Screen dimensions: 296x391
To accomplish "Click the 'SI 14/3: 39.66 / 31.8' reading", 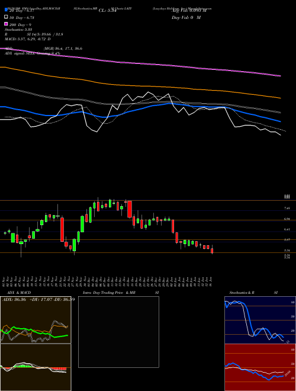I will point(45,34).
